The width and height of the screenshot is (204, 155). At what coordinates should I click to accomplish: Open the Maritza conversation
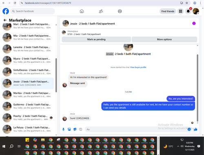(x=28, y=95)
